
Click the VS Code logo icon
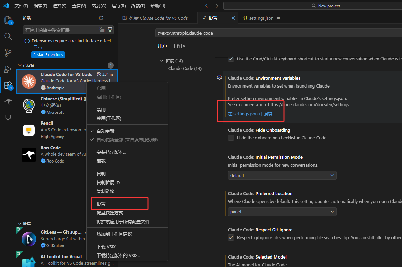tap(6, 6)
